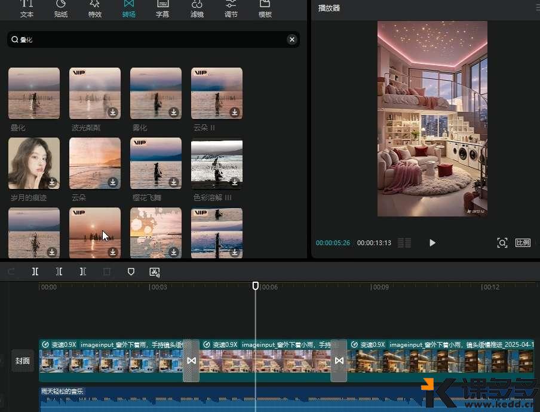Open the 调节 adjustment tab

[231, 9]
